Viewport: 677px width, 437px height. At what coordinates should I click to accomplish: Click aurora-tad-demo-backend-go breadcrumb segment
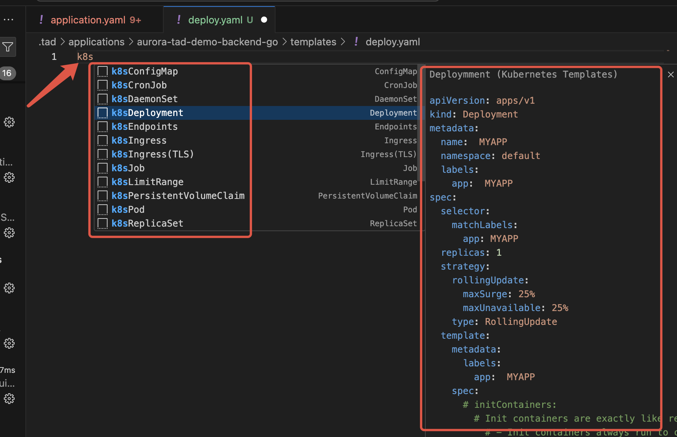pyautogui.click(x=207, y=42)
